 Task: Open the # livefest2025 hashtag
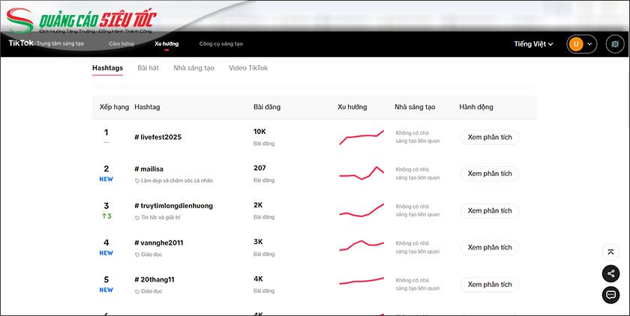point(158,137)
